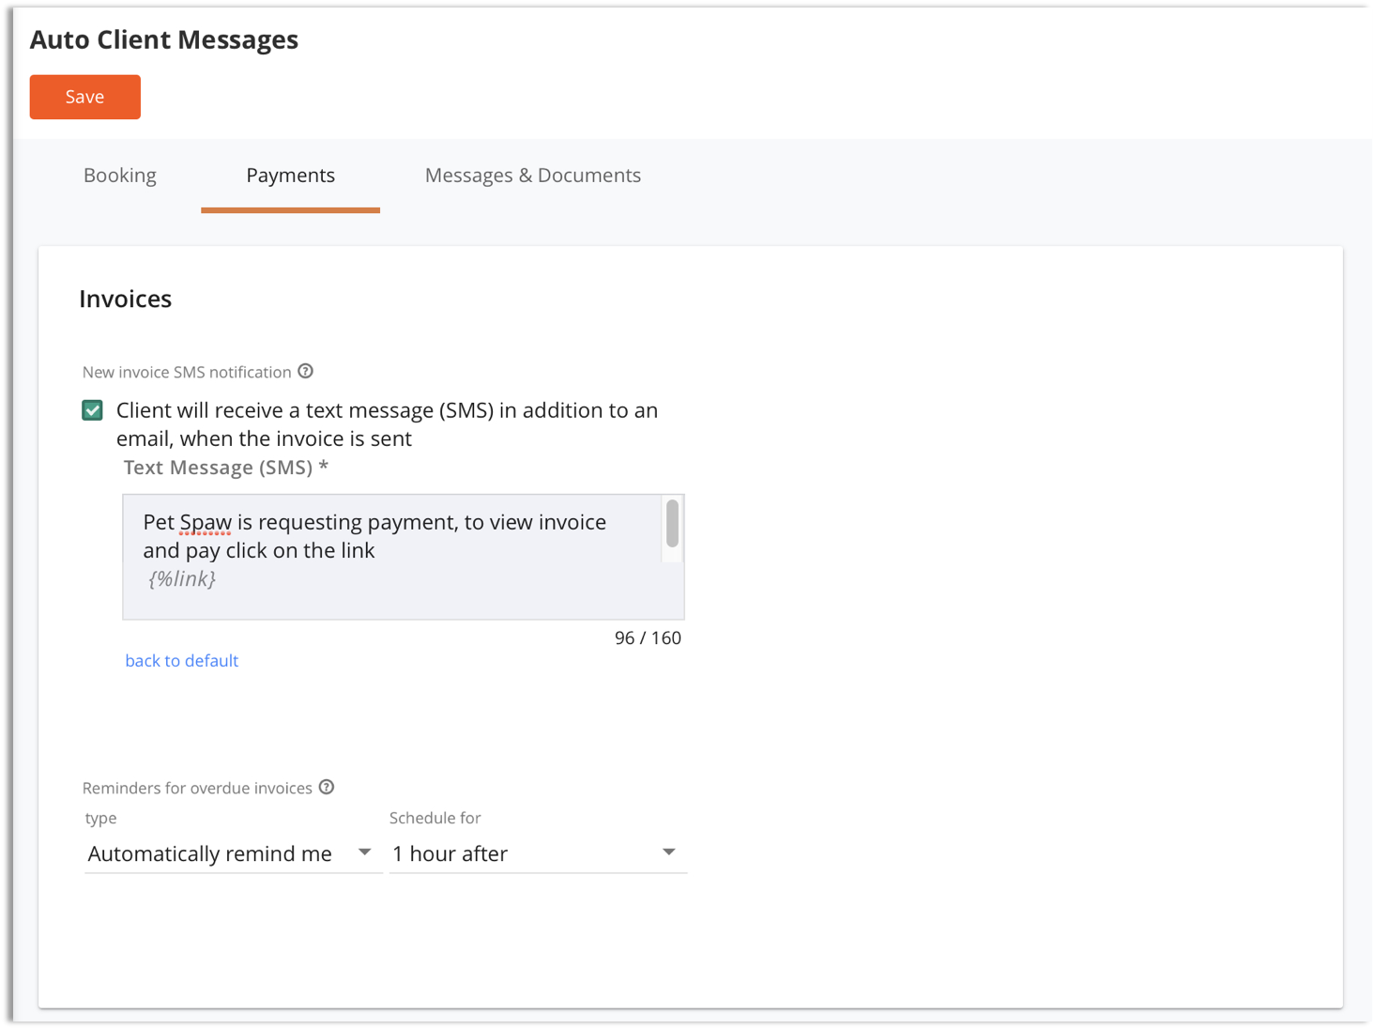This screenshot has height=1029, width=1374.
Task: Click the Invoices section heading
Action: 126,299
